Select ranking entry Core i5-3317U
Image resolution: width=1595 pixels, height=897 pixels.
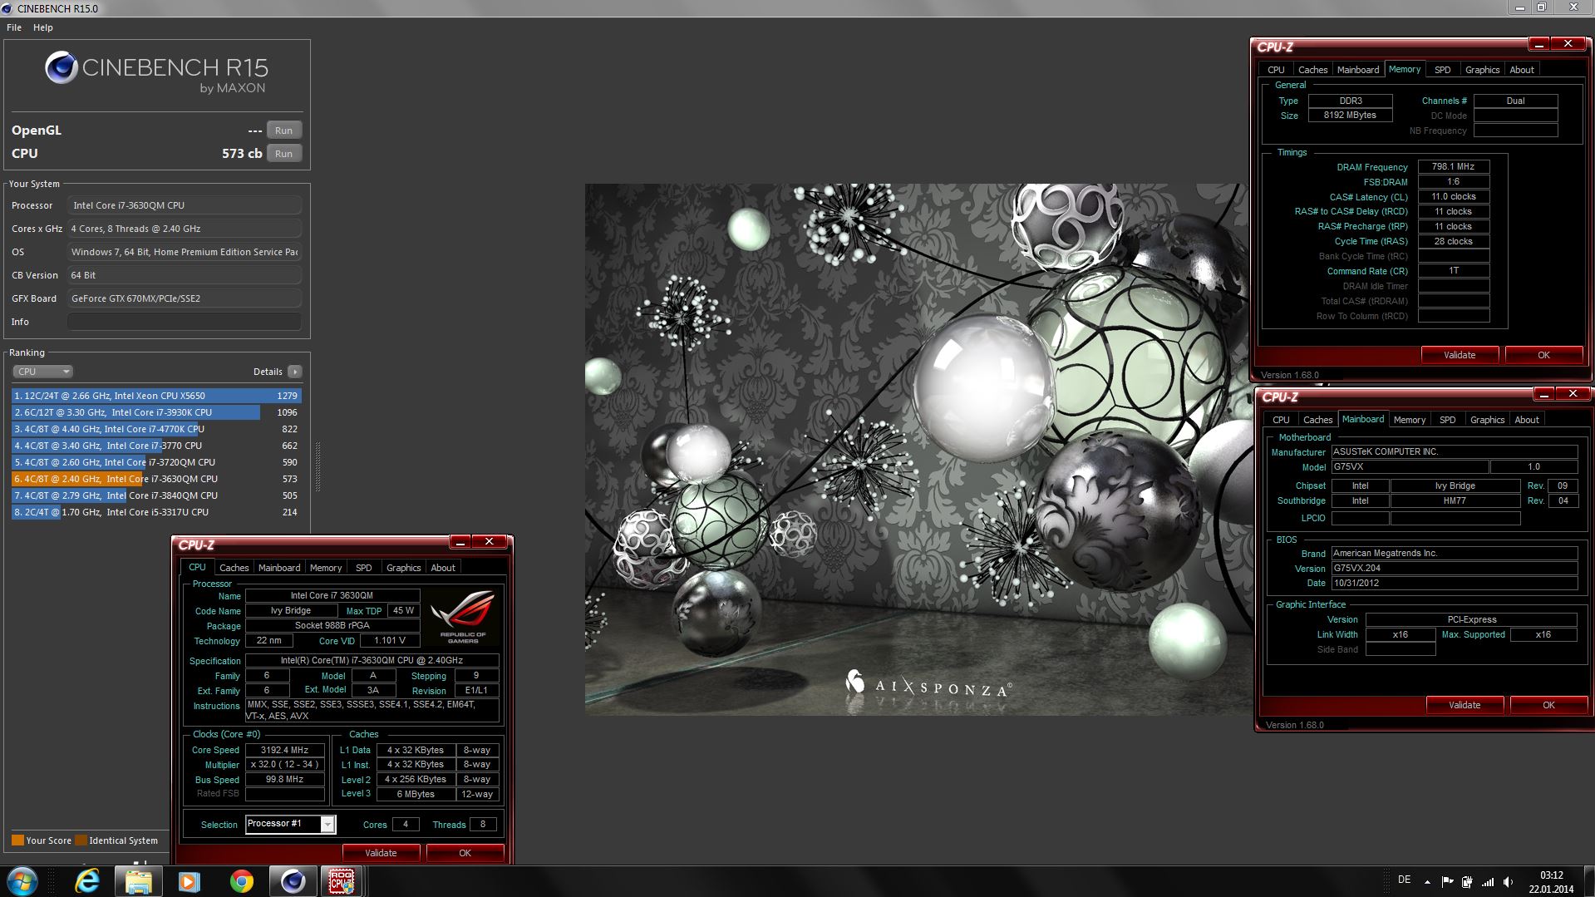[156, 512]
